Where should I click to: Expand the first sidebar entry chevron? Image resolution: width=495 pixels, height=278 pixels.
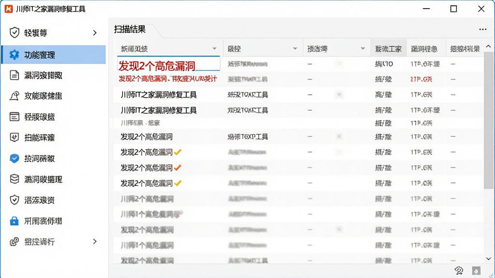click(x=95, y=33)
